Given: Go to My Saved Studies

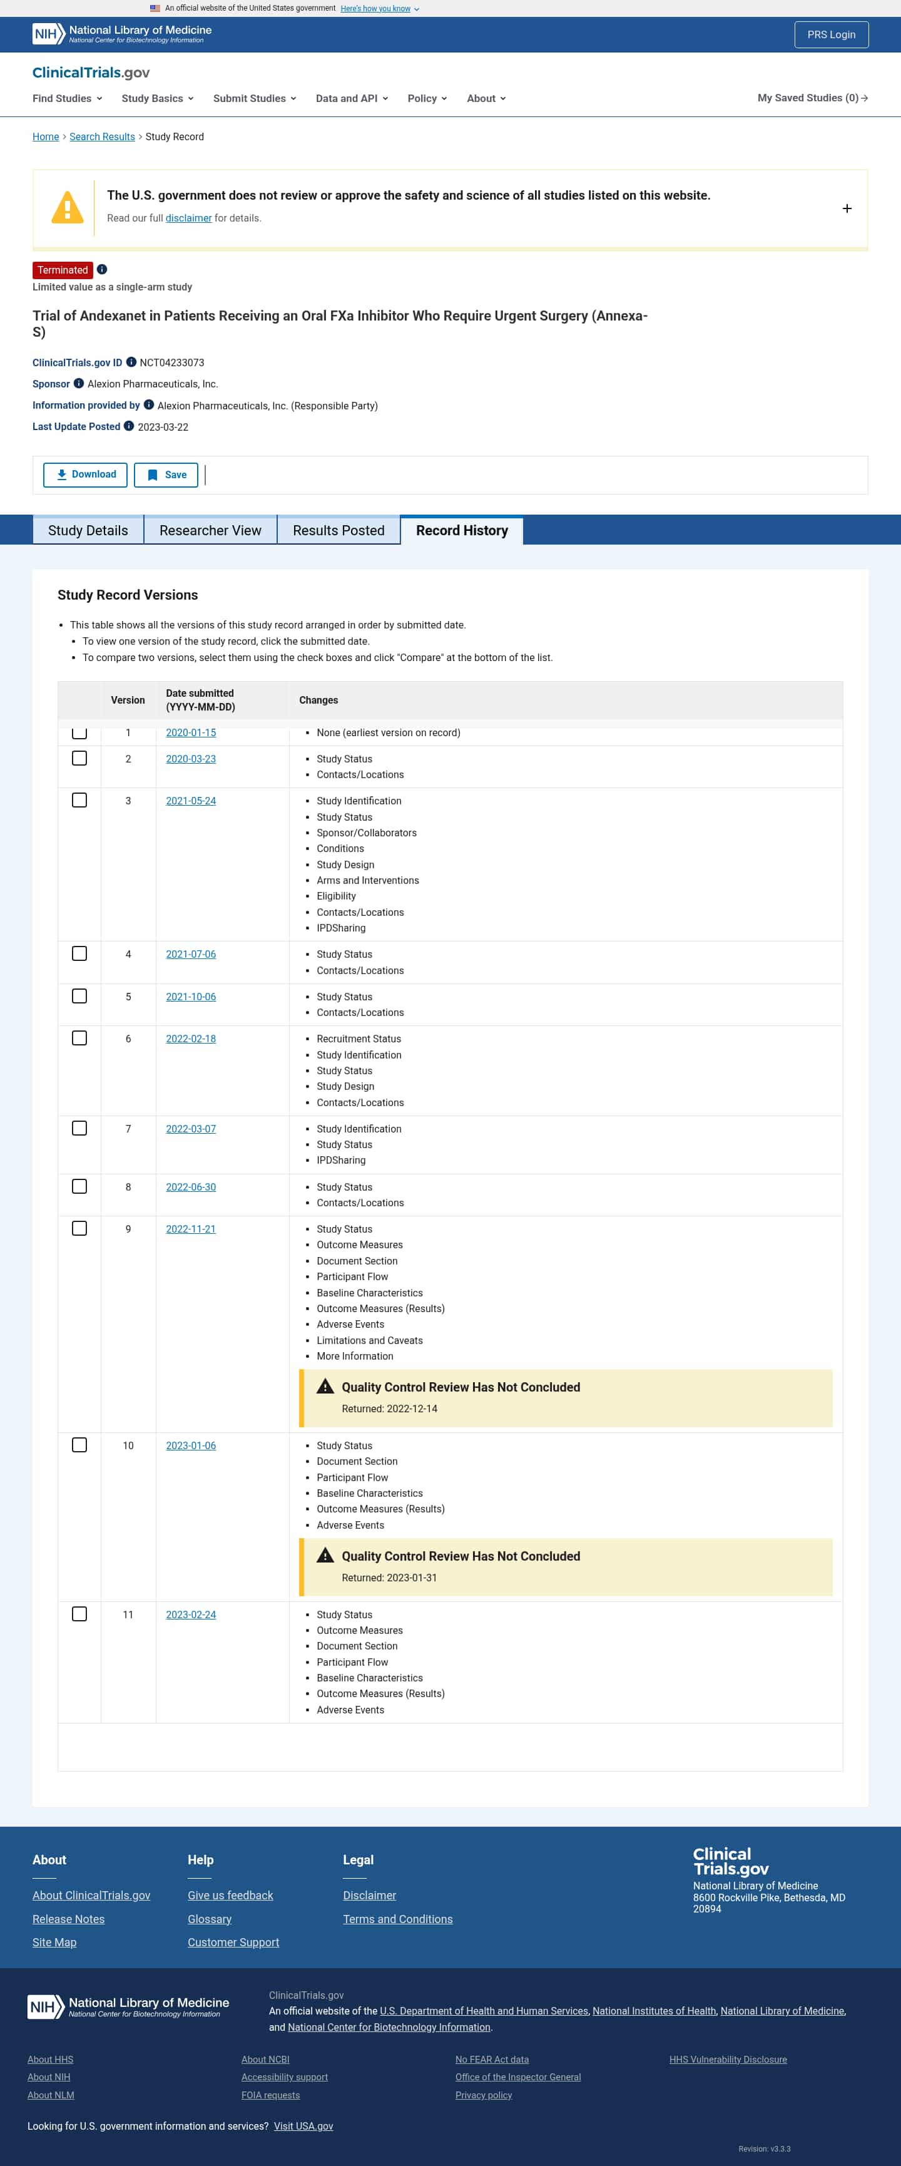Looking at the screenshot, I should pos(812,98).
